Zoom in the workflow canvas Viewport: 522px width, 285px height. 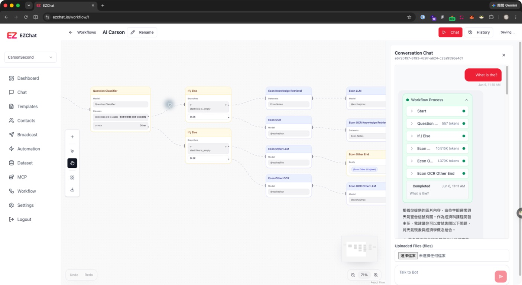376,275
